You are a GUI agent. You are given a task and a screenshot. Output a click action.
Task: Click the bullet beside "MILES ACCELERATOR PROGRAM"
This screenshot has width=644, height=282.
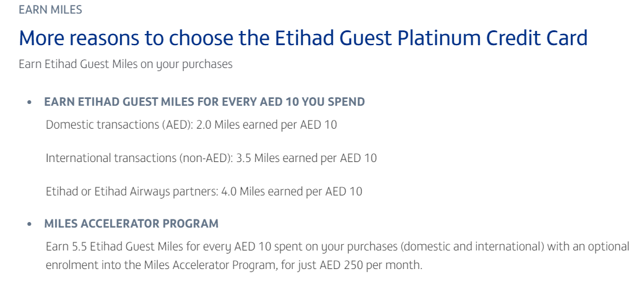click(29, 224)
